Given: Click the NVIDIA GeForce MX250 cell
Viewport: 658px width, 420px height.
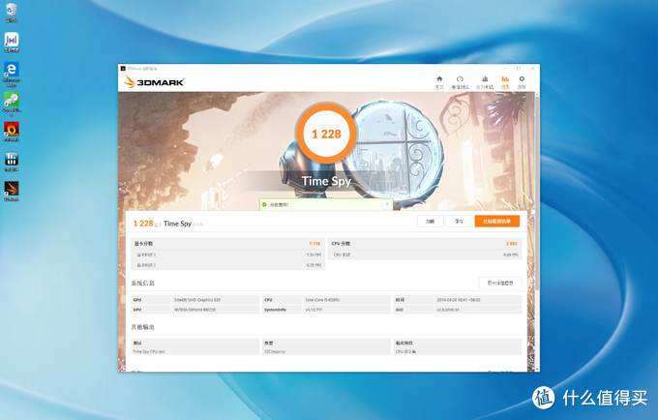Looking at the screenshot, I should (216, 310).
